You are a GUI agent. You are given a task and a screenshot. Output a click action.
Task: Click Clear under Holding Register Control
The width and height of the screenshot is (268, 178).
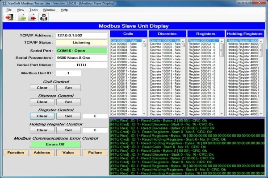coord(42,130)
